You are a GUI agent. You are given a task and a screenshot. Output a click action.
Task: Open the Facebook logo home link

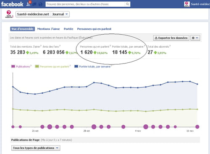[x=12, y=4]
